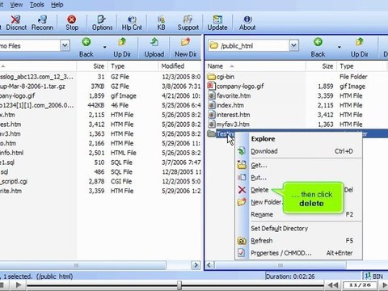Screen dimensions: 388x291
Task: Choose Refresh in the context menu
Action: (261, 241)
